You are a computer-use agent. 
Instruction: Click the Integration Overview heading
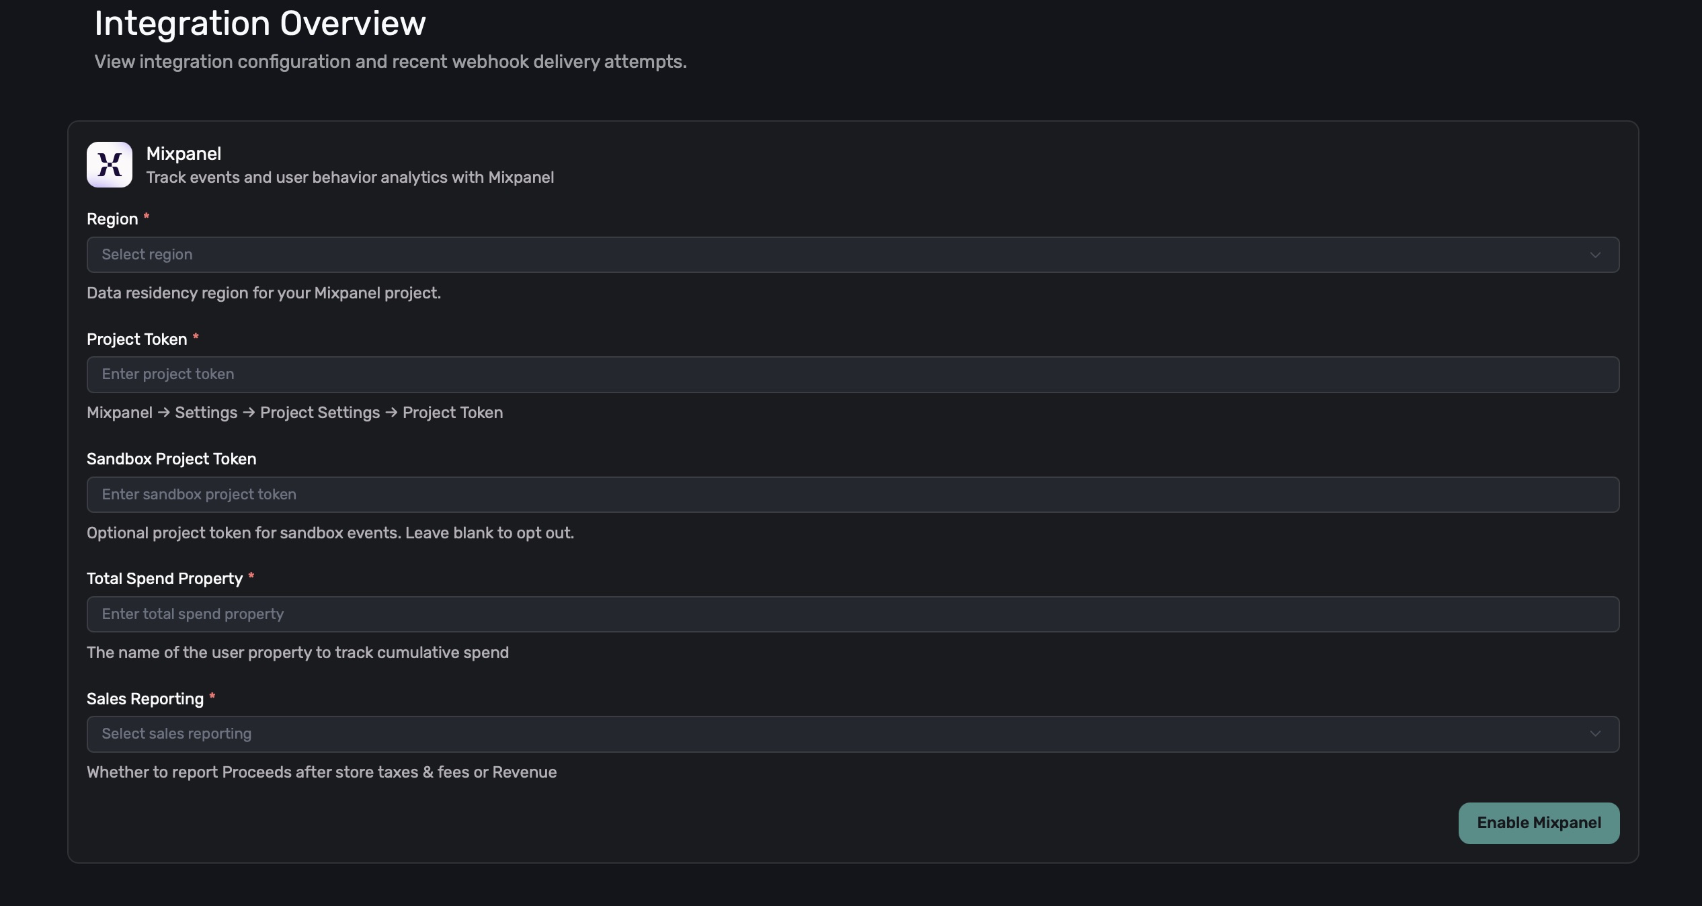(x=260, y=24)
